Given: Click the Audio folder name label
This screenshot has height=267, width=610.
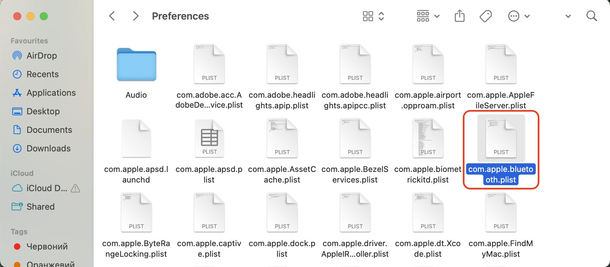Looking at the screenshot, I should [136, 95].
